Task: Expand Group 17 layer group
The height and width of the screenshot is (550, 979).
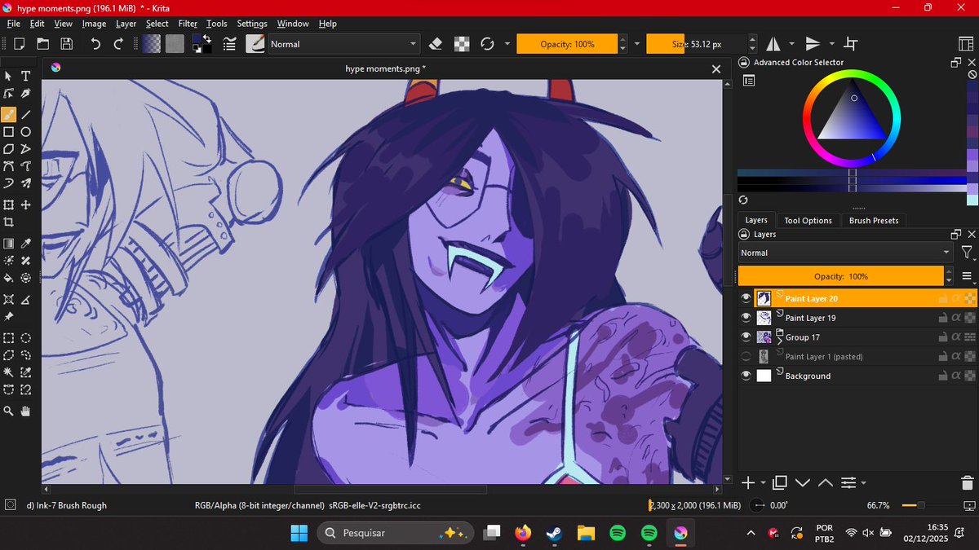Action: [778, 340]
